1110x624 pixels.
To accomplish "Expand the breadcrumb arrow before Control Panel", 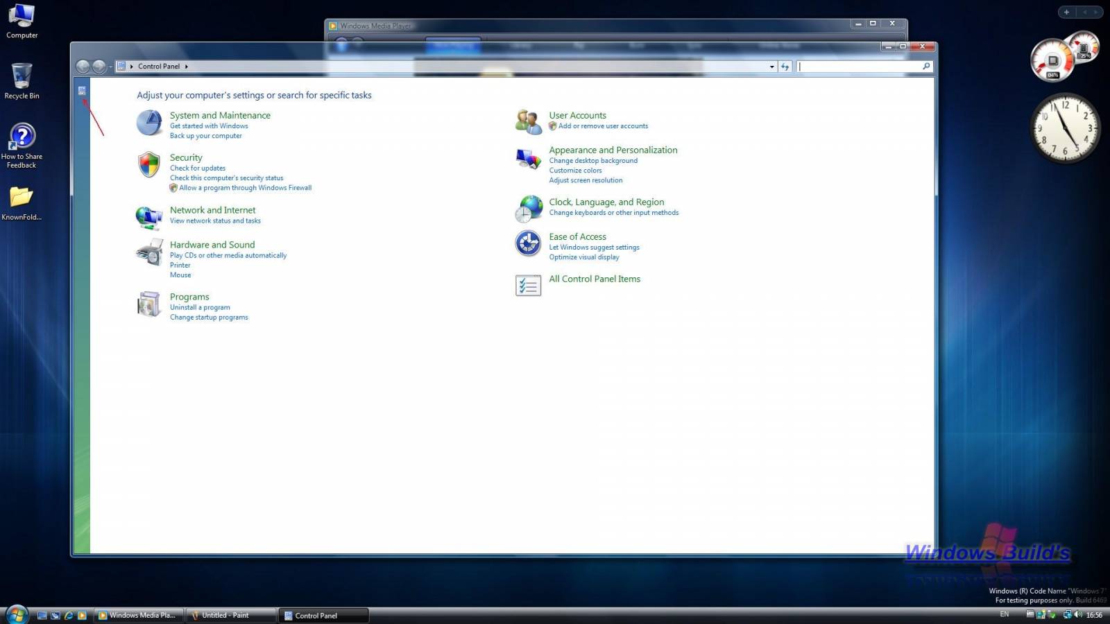I will (x=131, y=67).
